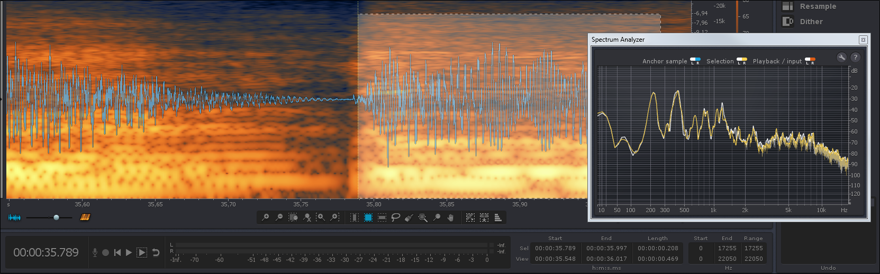Screen dimensions: 880x274
Task: Activate the zoom tool in toolbar
Action: click(437, 218)
